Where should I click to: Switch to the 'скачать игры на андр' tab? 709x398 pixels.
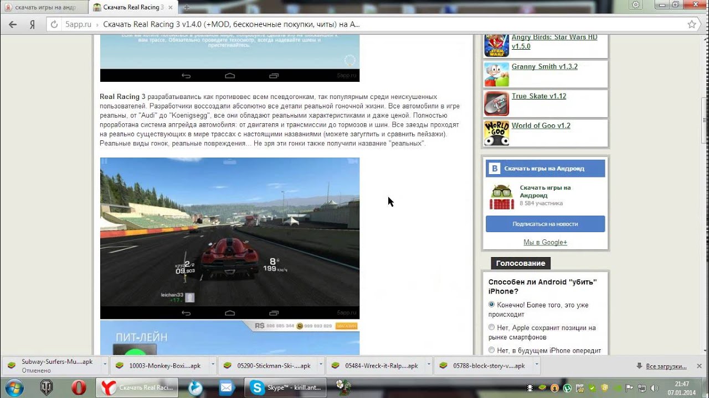point(44,7)
